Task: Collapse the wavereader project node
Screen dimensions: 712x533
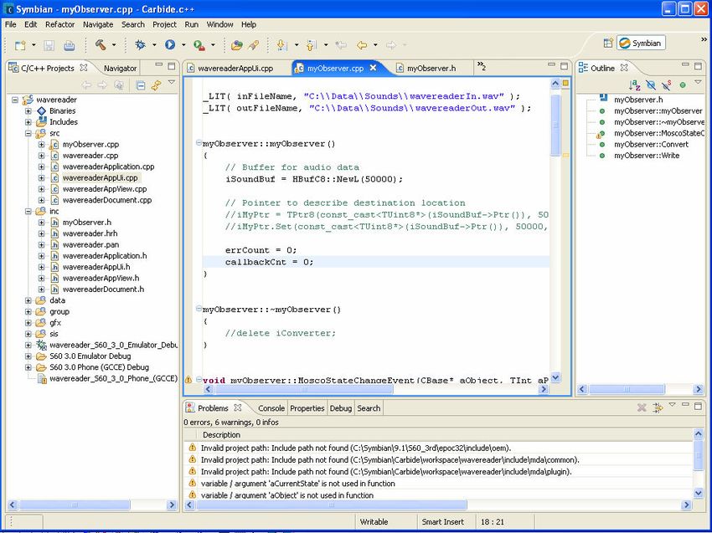Action: click(15, 100)
